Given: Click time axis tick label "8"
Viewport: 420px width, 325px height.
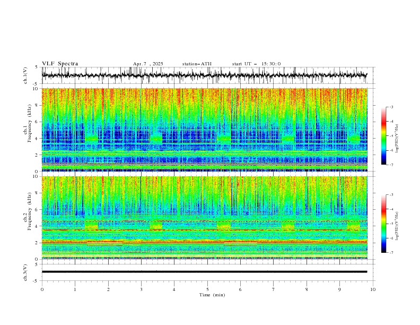Looking at the screenshot, I should point(307,289).
